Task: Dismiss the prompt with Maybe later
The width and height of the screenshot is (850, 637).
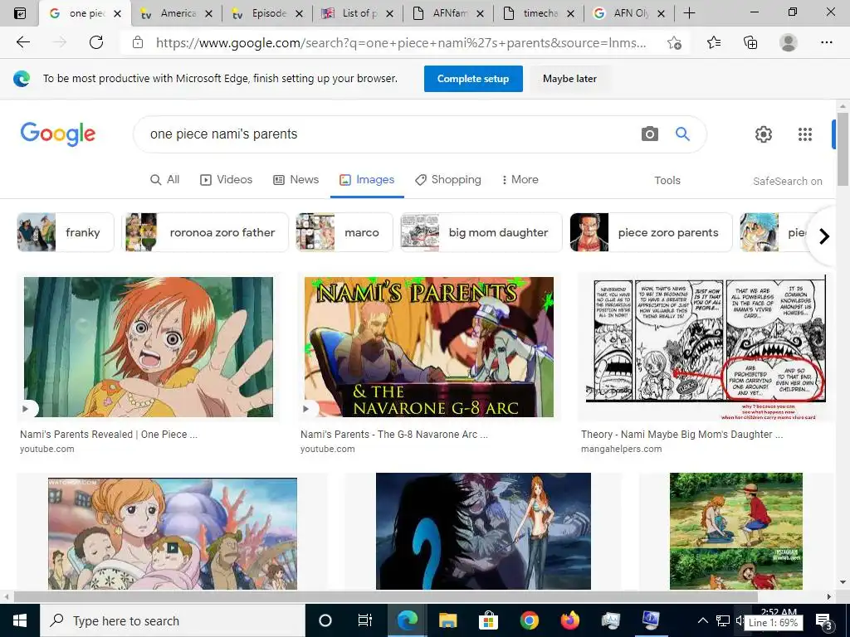Action: tap(569, 79)
